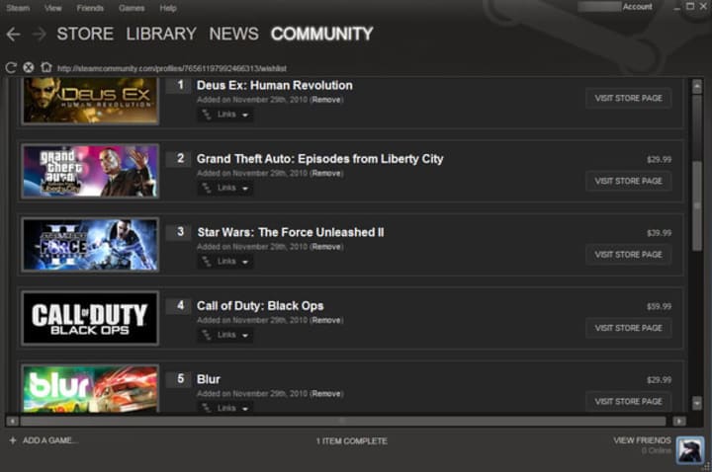Click the Links icon under Star Wars
The image size is (712, 472).
click(207, 261)
